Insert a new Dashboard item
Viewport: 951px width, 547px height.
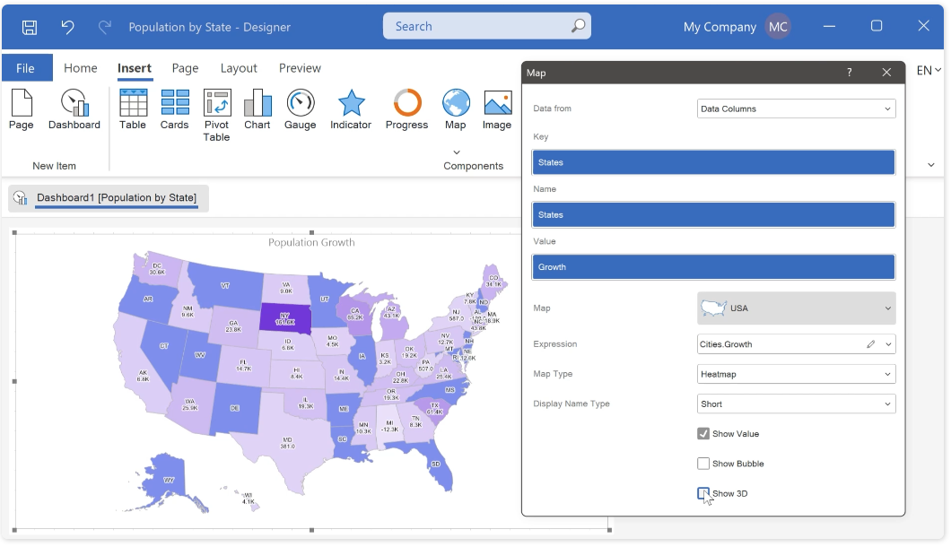[74, 109]
